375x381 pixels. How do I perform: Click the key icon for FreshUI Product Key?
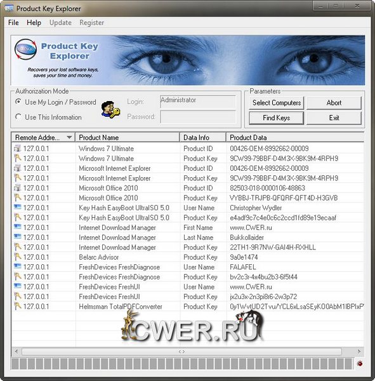(x=18, y=296)
